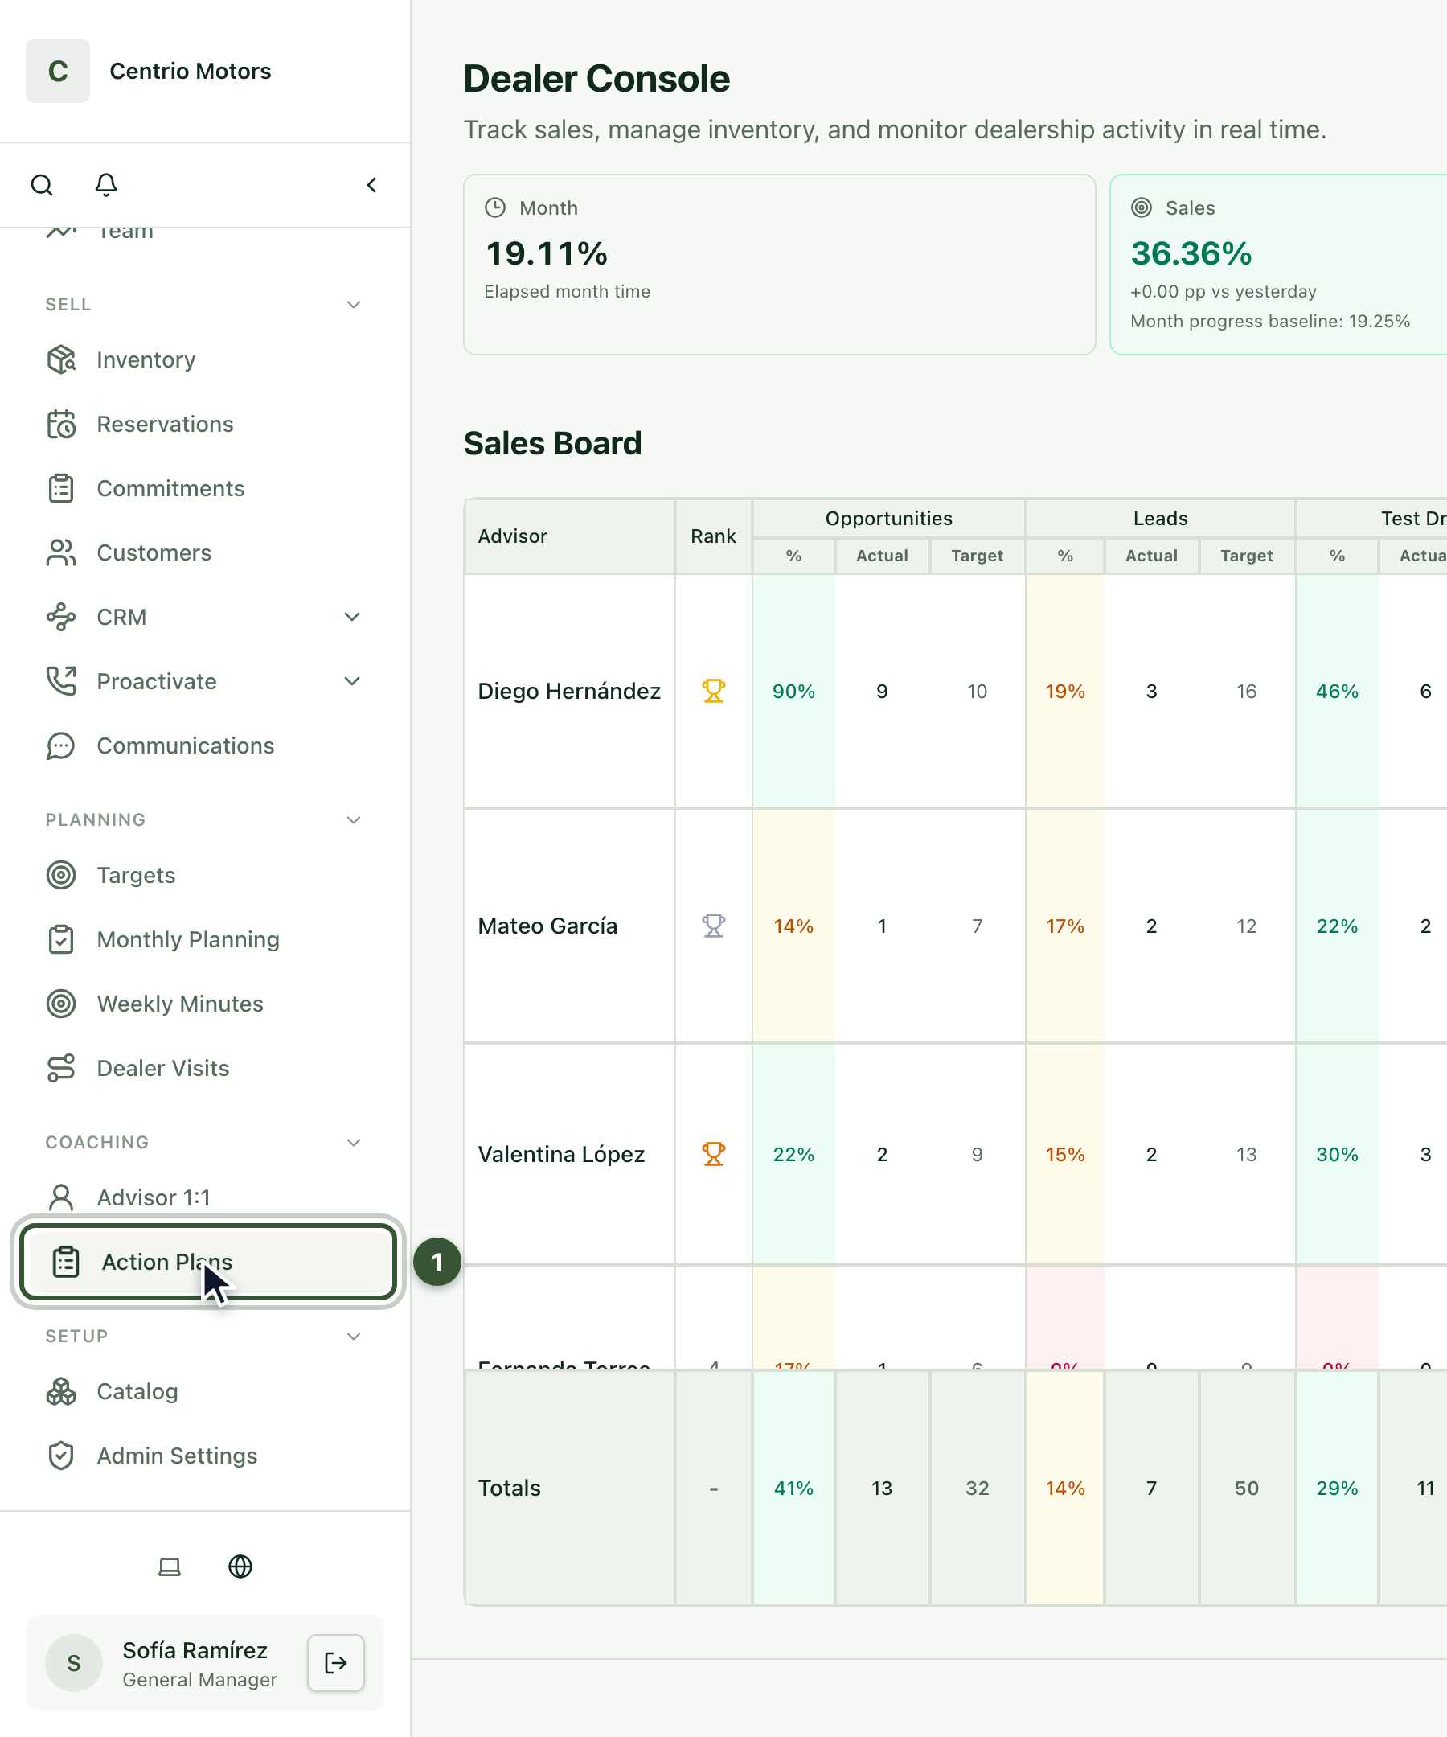Select Action Plans menu item
This screenshot has height=1737, width=1447.
pyautogui.click(x=208, y=1263)
